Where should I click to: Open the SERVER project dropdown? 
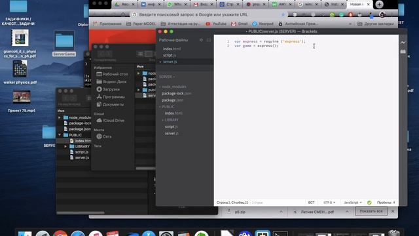(x=167, y=77)
